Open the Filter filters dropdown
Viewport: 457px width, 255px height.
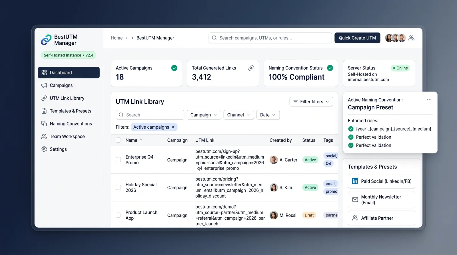311,102
